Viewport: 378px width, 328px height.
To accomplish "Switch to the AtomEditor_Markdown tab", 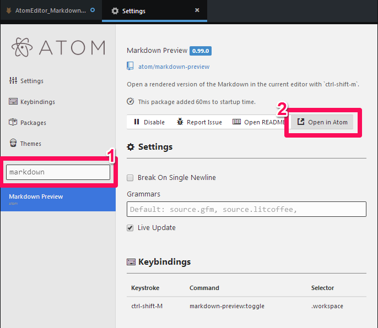I will coord(51,10).
